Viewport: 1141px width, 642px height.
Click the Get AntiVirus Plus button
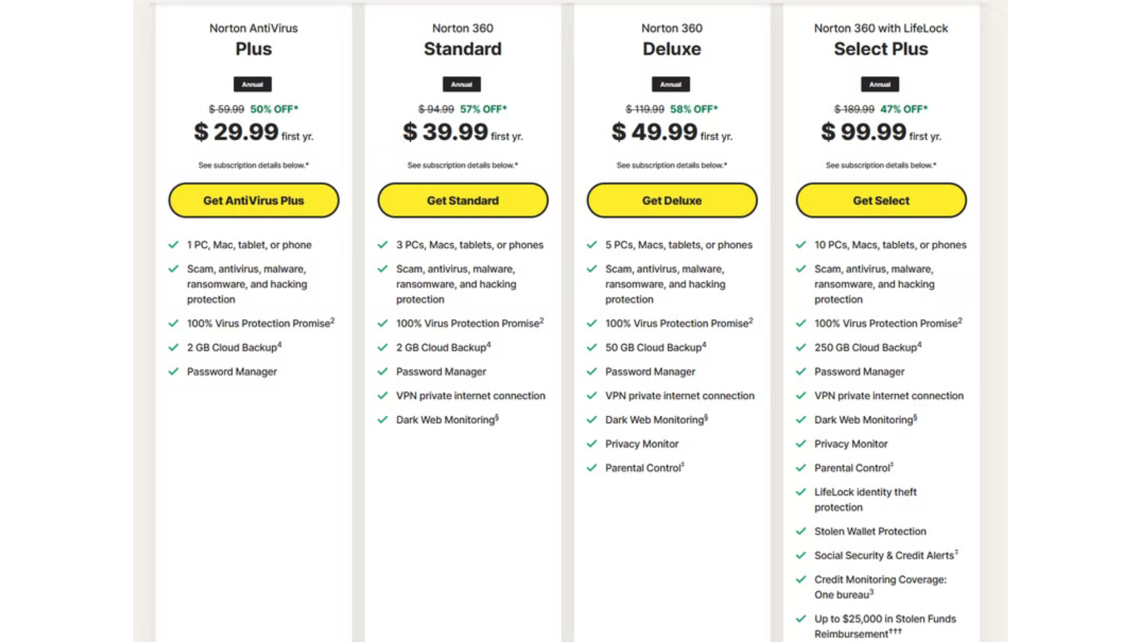click(x=254, y=200)
